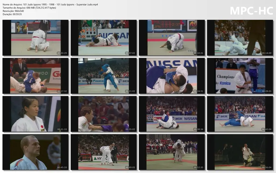Click the 'Nome do Arquivo' file name line
Viewport: 276px width, 173px height.
point(50,5)
